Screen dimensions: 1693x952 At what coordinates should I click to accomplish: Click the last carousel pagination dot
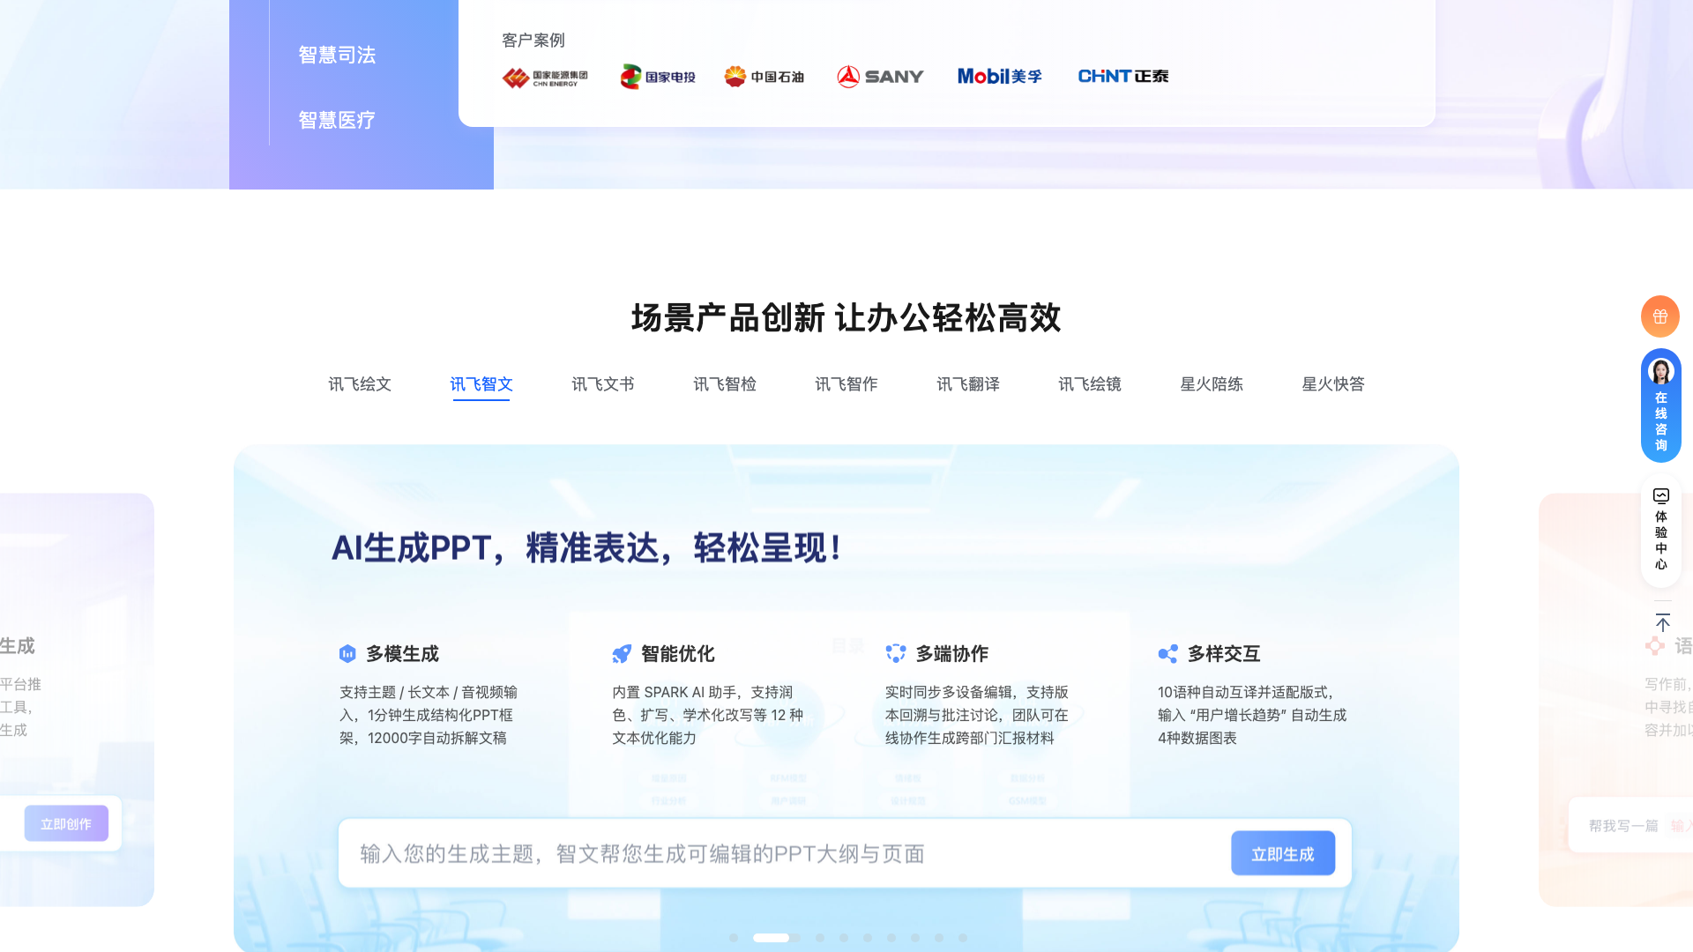pos(963,938)
